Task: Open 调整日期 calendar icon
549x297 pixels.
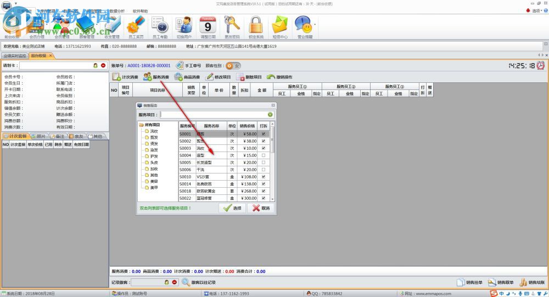Action: click(208, 27)
